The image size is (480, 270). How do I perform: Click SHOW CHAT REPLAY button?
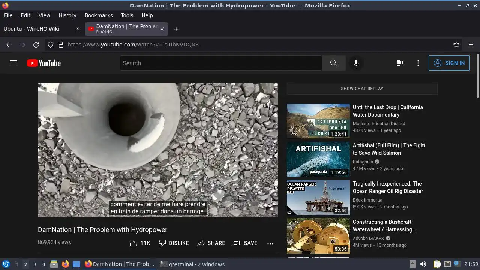point(362,88)
